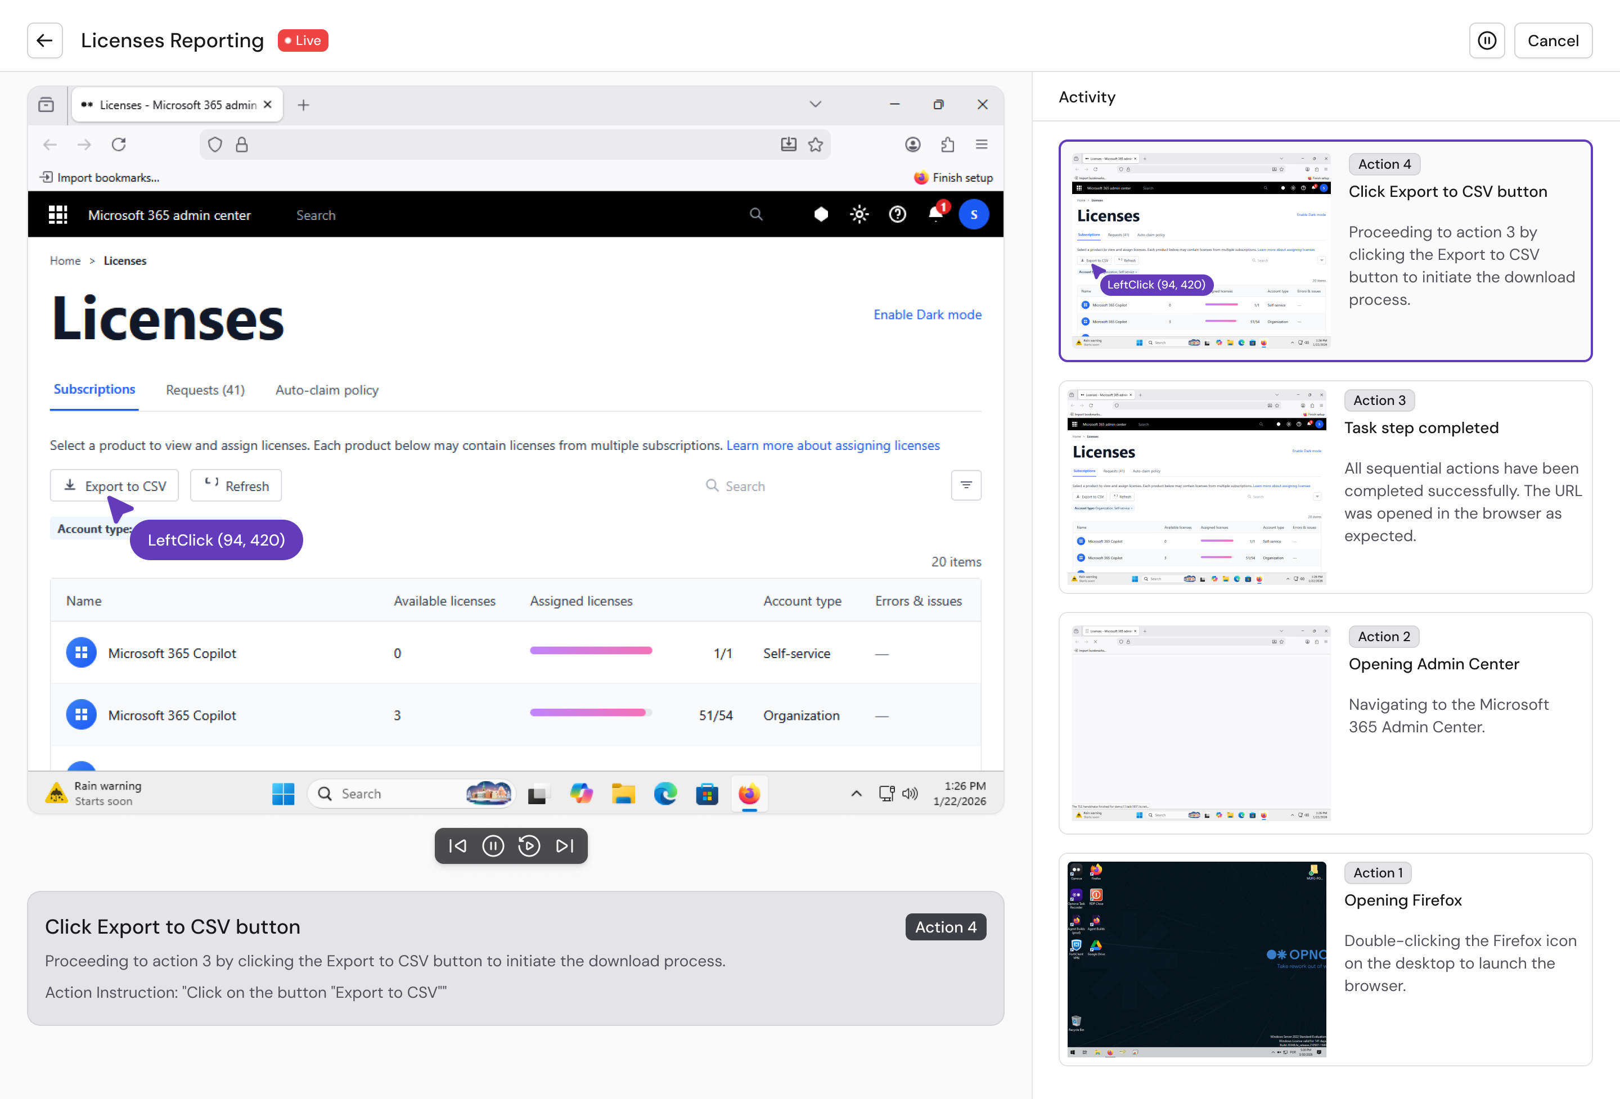The image size is (1620, 1099).
Task: Click the notifications bell showing 1 alert
Action: coord(935,214)
